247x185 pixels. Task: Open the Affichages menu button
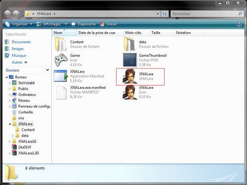[48, 24]
